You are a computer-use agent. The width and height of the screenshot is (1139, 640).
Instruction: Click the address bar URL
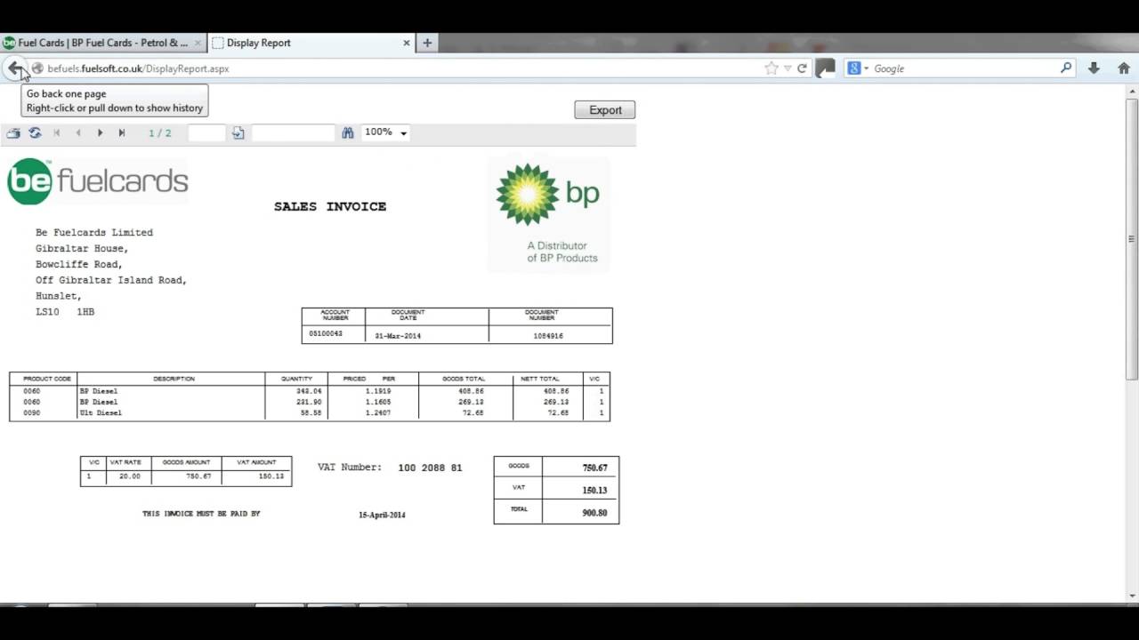(138, 68)
